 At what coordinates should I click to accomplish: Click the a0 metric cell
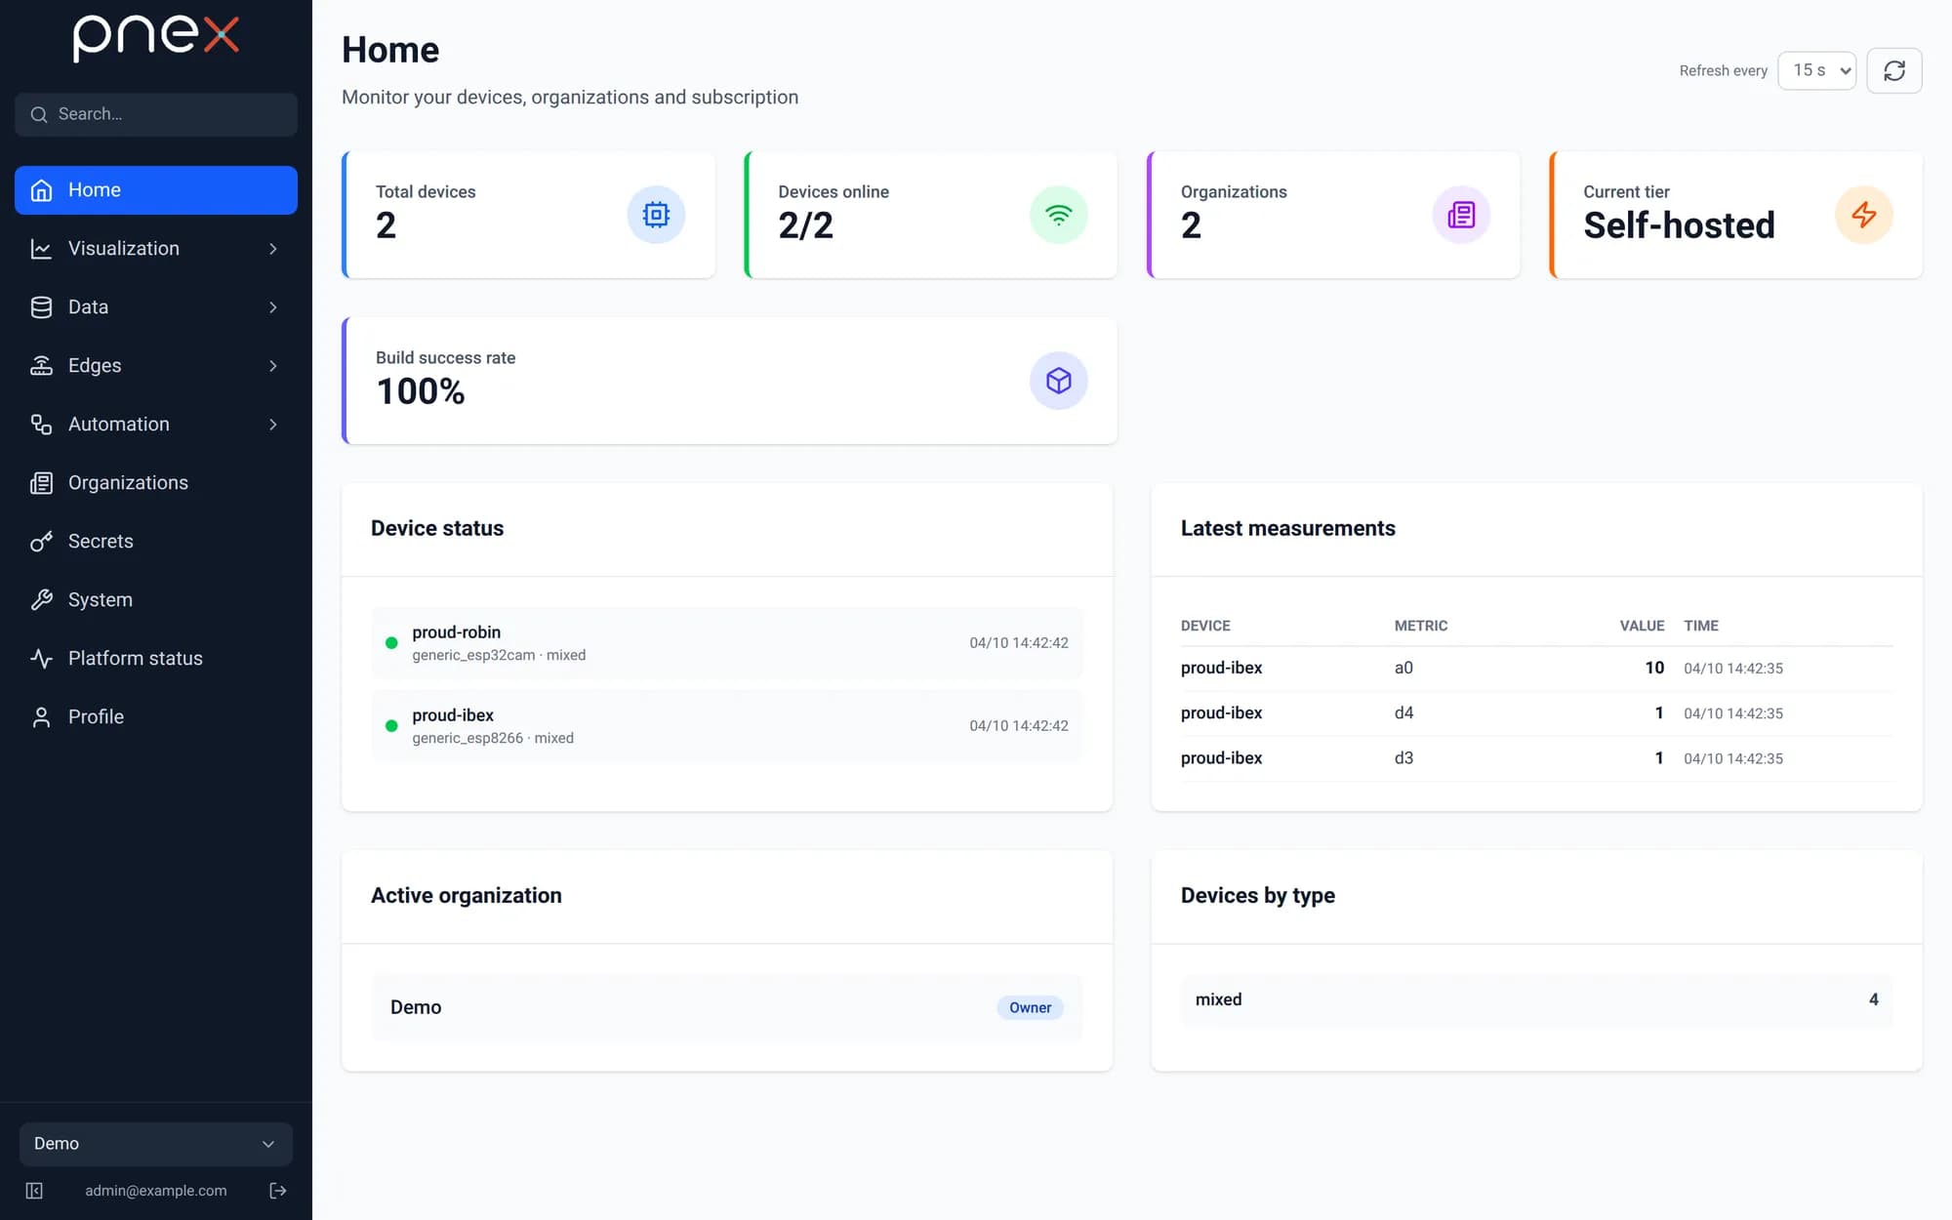[1403, 669]
